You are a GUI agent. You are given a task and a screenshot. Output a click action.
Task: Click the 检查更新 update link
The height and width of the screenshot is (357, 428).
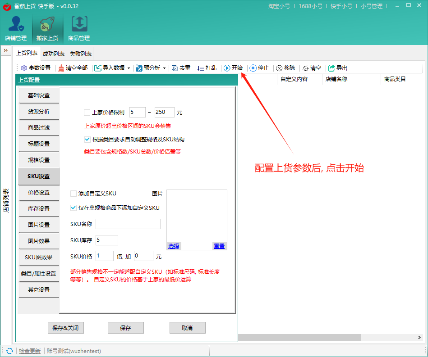pos(30,351)
